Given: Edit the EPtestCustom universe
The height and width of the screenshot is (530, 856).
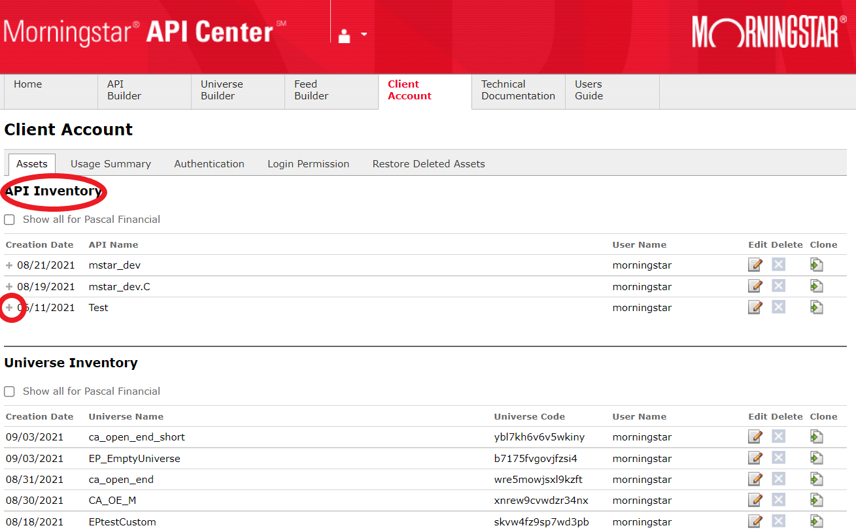Looking at the screenshot, I should click(755, 522).
